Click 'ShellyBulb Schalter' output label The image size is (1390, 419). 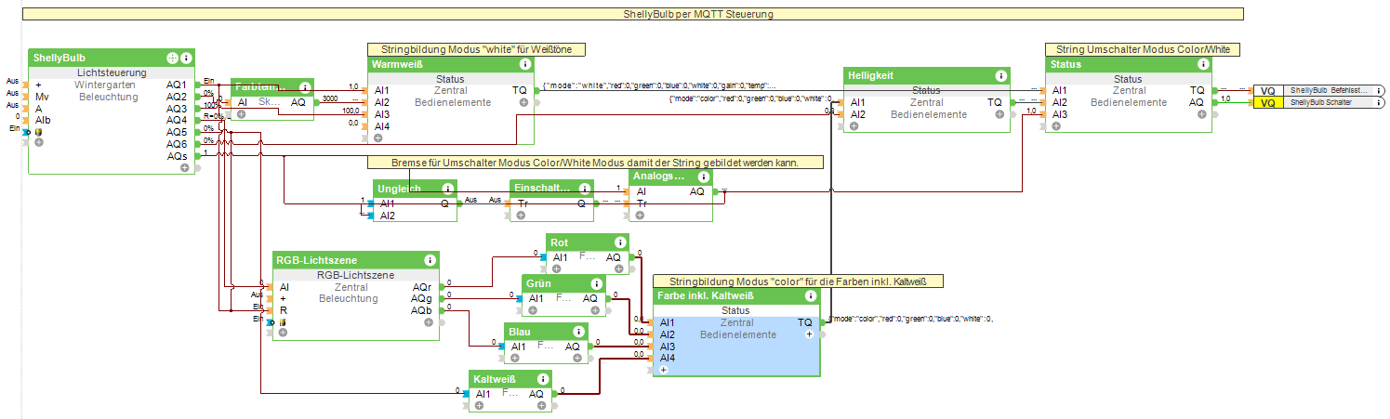pyautogui.click(x=1328, y=102)
